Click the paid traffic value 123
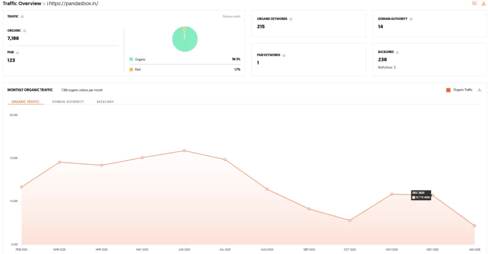Viewport: 488px width, 254px height. tap(11, 61)
